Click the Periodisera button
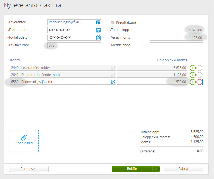 pos(29,169)
